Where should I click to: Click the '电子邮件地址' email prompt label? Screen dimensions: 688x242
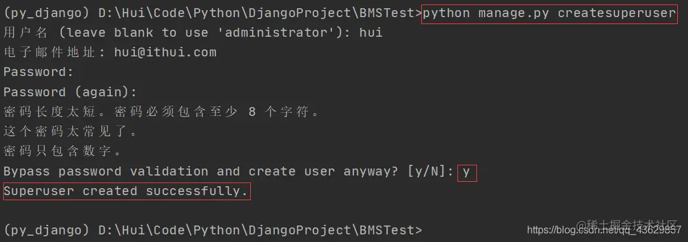pos(49,52)
